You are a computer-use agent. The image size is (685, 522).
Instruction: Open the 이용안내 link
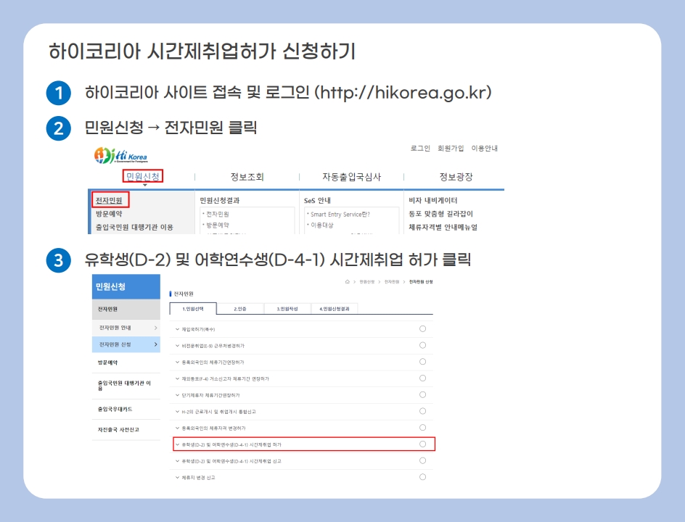484,149
